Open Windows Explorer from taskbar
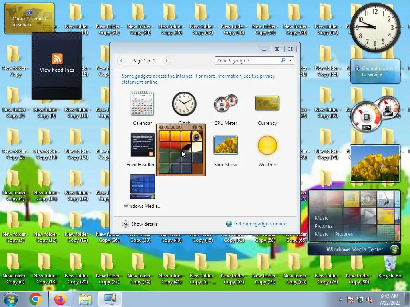Viewport: 410px width, 307px height. 85,299
